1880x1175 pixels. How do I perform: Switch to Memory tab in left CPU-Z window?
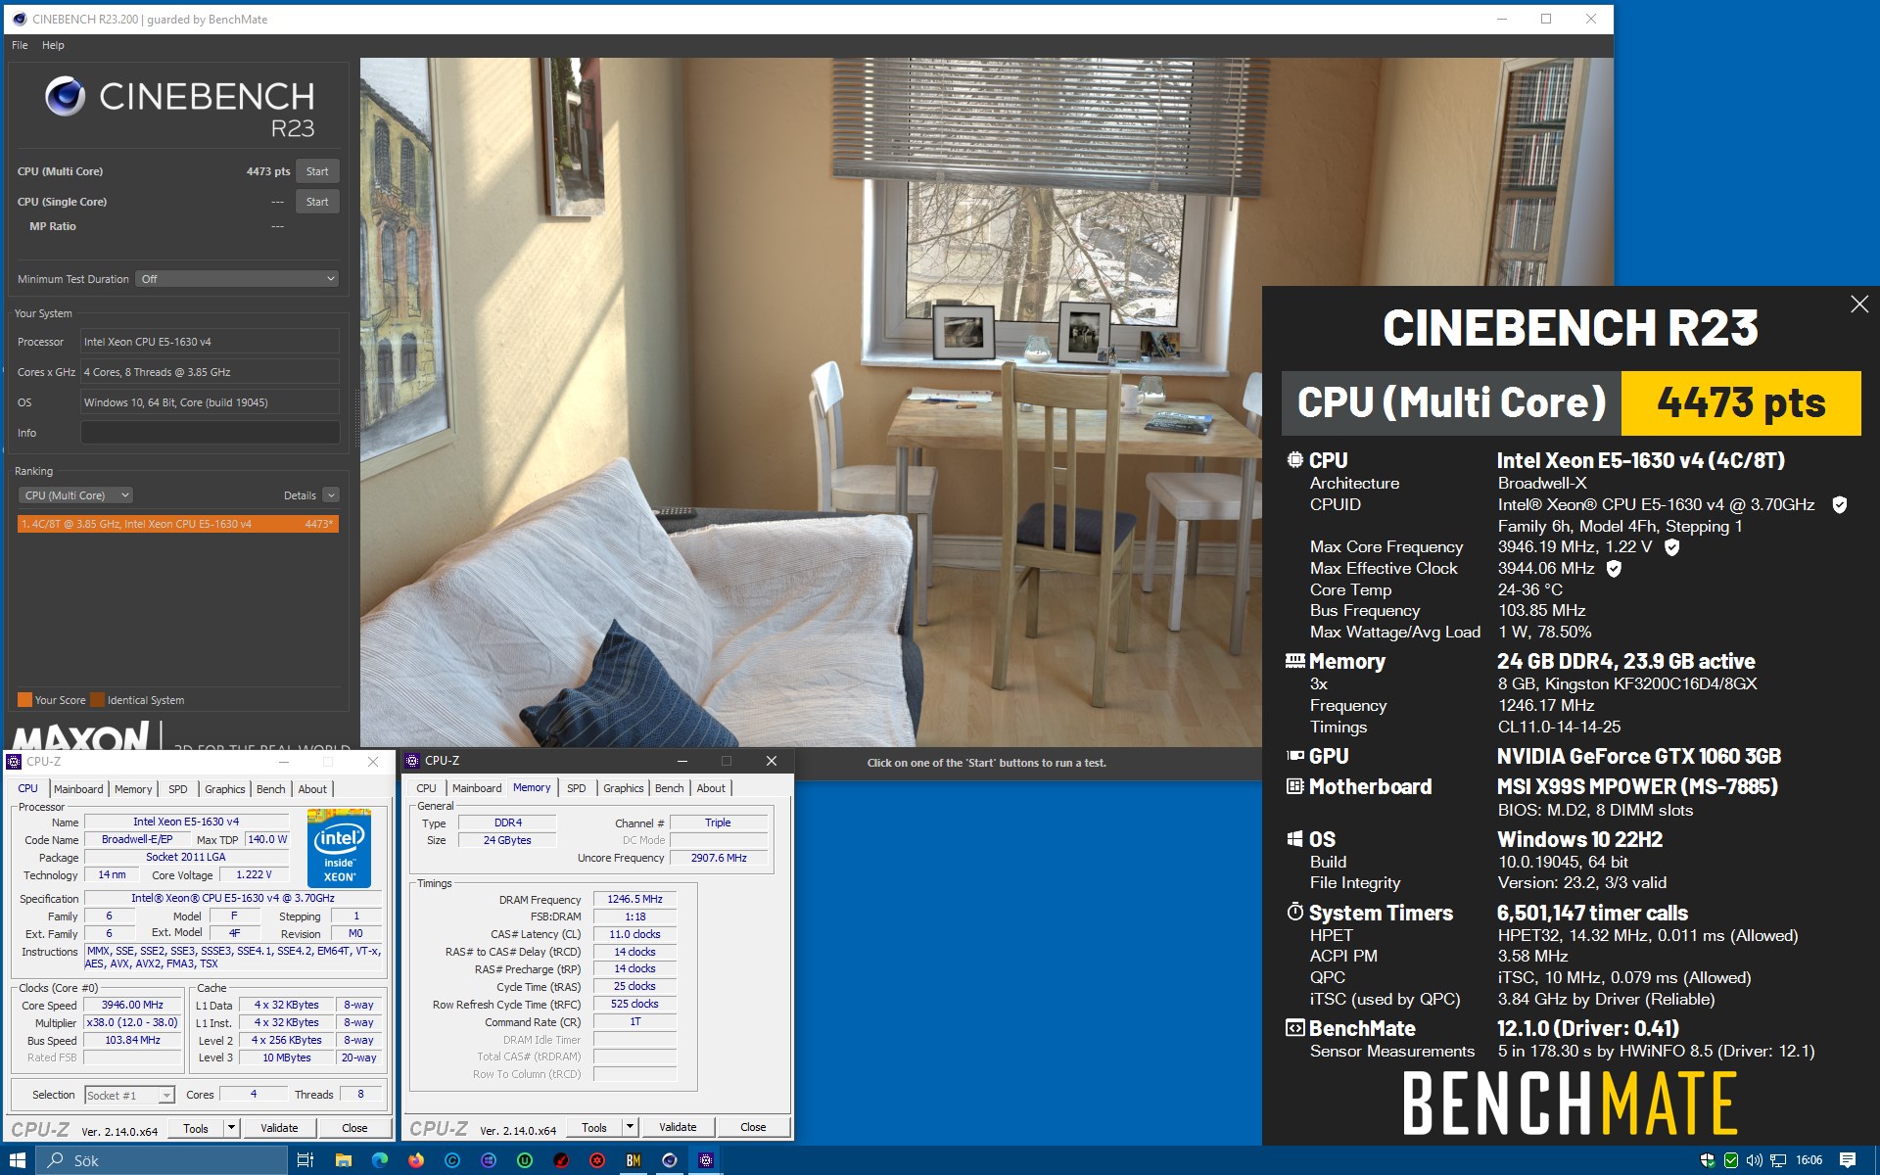pyautogui.click(x=133, y=789)
